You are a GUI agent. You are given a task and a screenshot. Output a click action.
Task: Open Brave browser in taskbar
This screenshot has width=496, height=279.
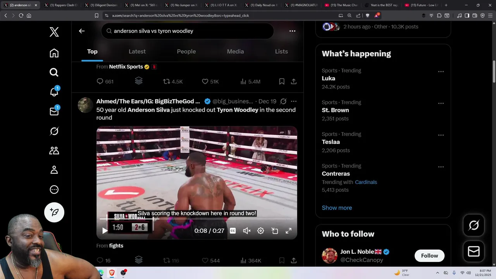112,273
